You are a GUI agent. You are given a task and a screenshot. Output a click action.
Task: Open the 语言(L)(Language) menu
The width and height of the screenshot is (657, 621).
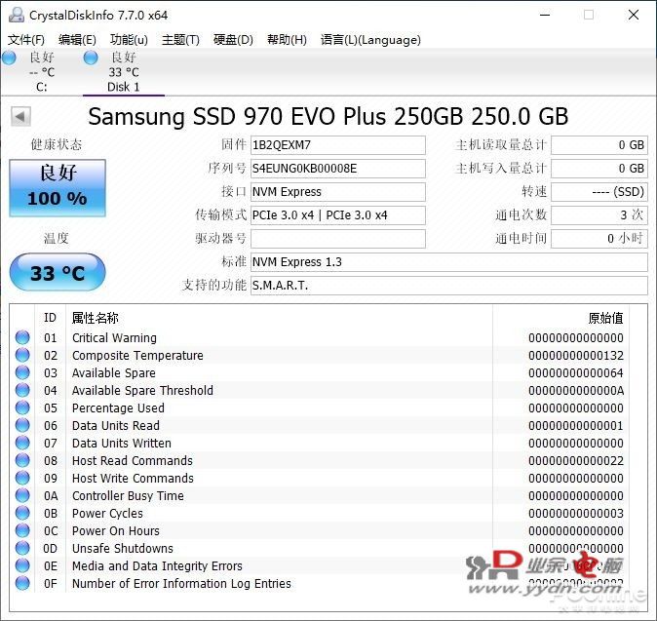coord(370,40)
